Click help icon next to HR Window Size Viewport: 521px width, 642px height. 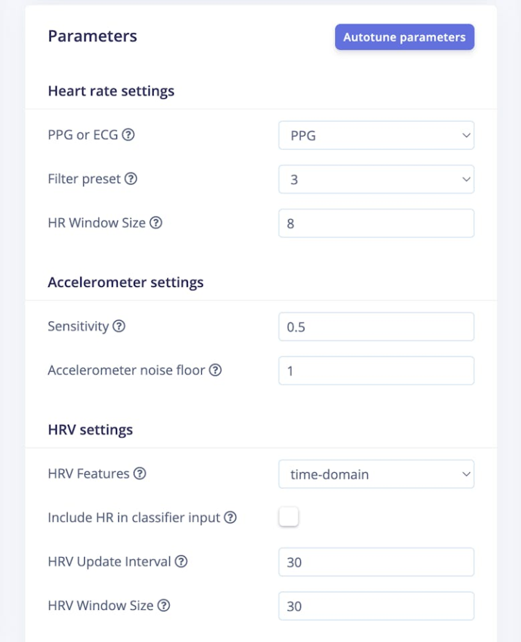pos(156,224)
